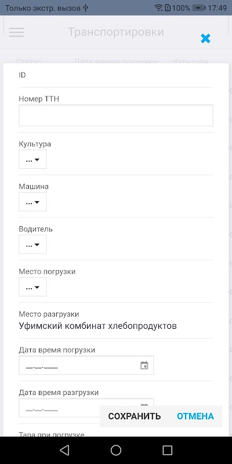Click the Дата время разгрузки date field
Image resolution: width=232 pixels, height=464 pixels.
(86, 408)
